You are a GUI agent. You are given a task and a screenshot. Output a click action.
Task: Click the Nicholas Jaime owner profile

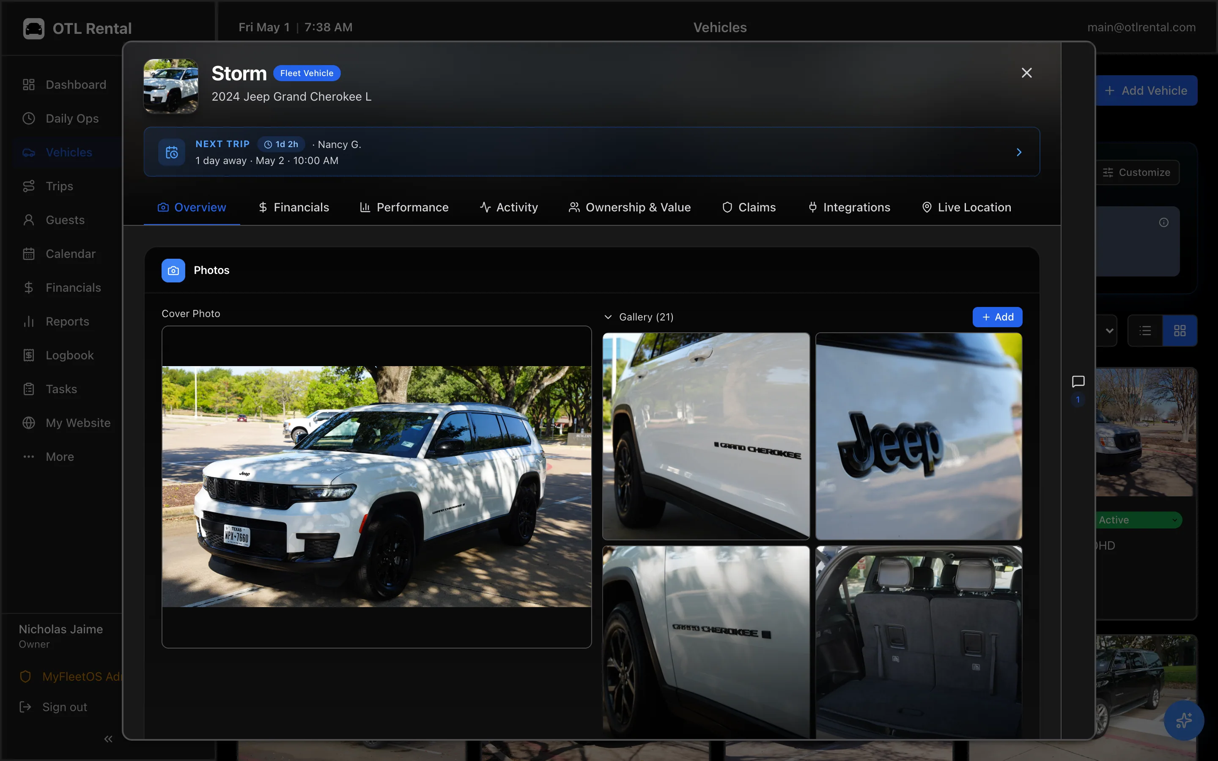tap(61, 636)
